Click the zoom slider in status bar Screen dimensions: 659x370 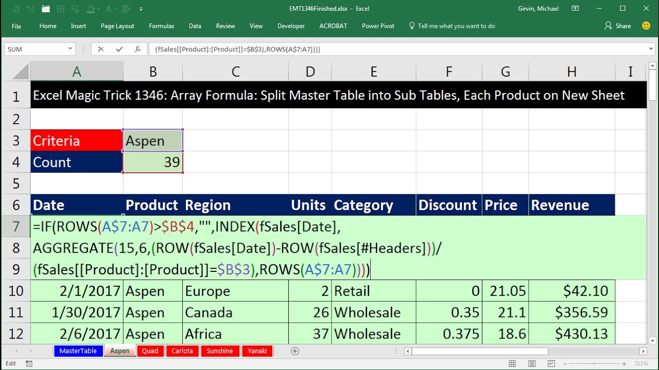(x=595, y=363)
